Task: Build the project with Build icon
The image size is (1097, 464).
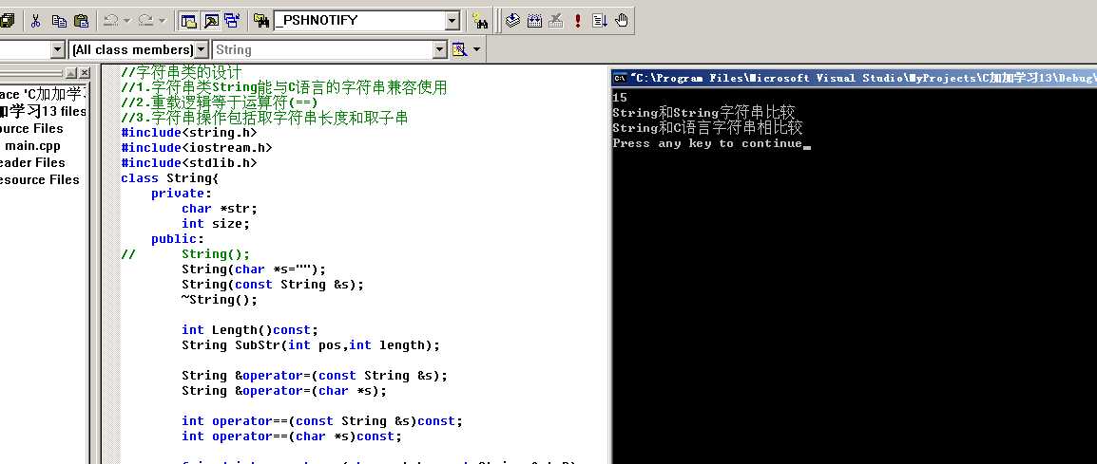Action: pos(534,20)
